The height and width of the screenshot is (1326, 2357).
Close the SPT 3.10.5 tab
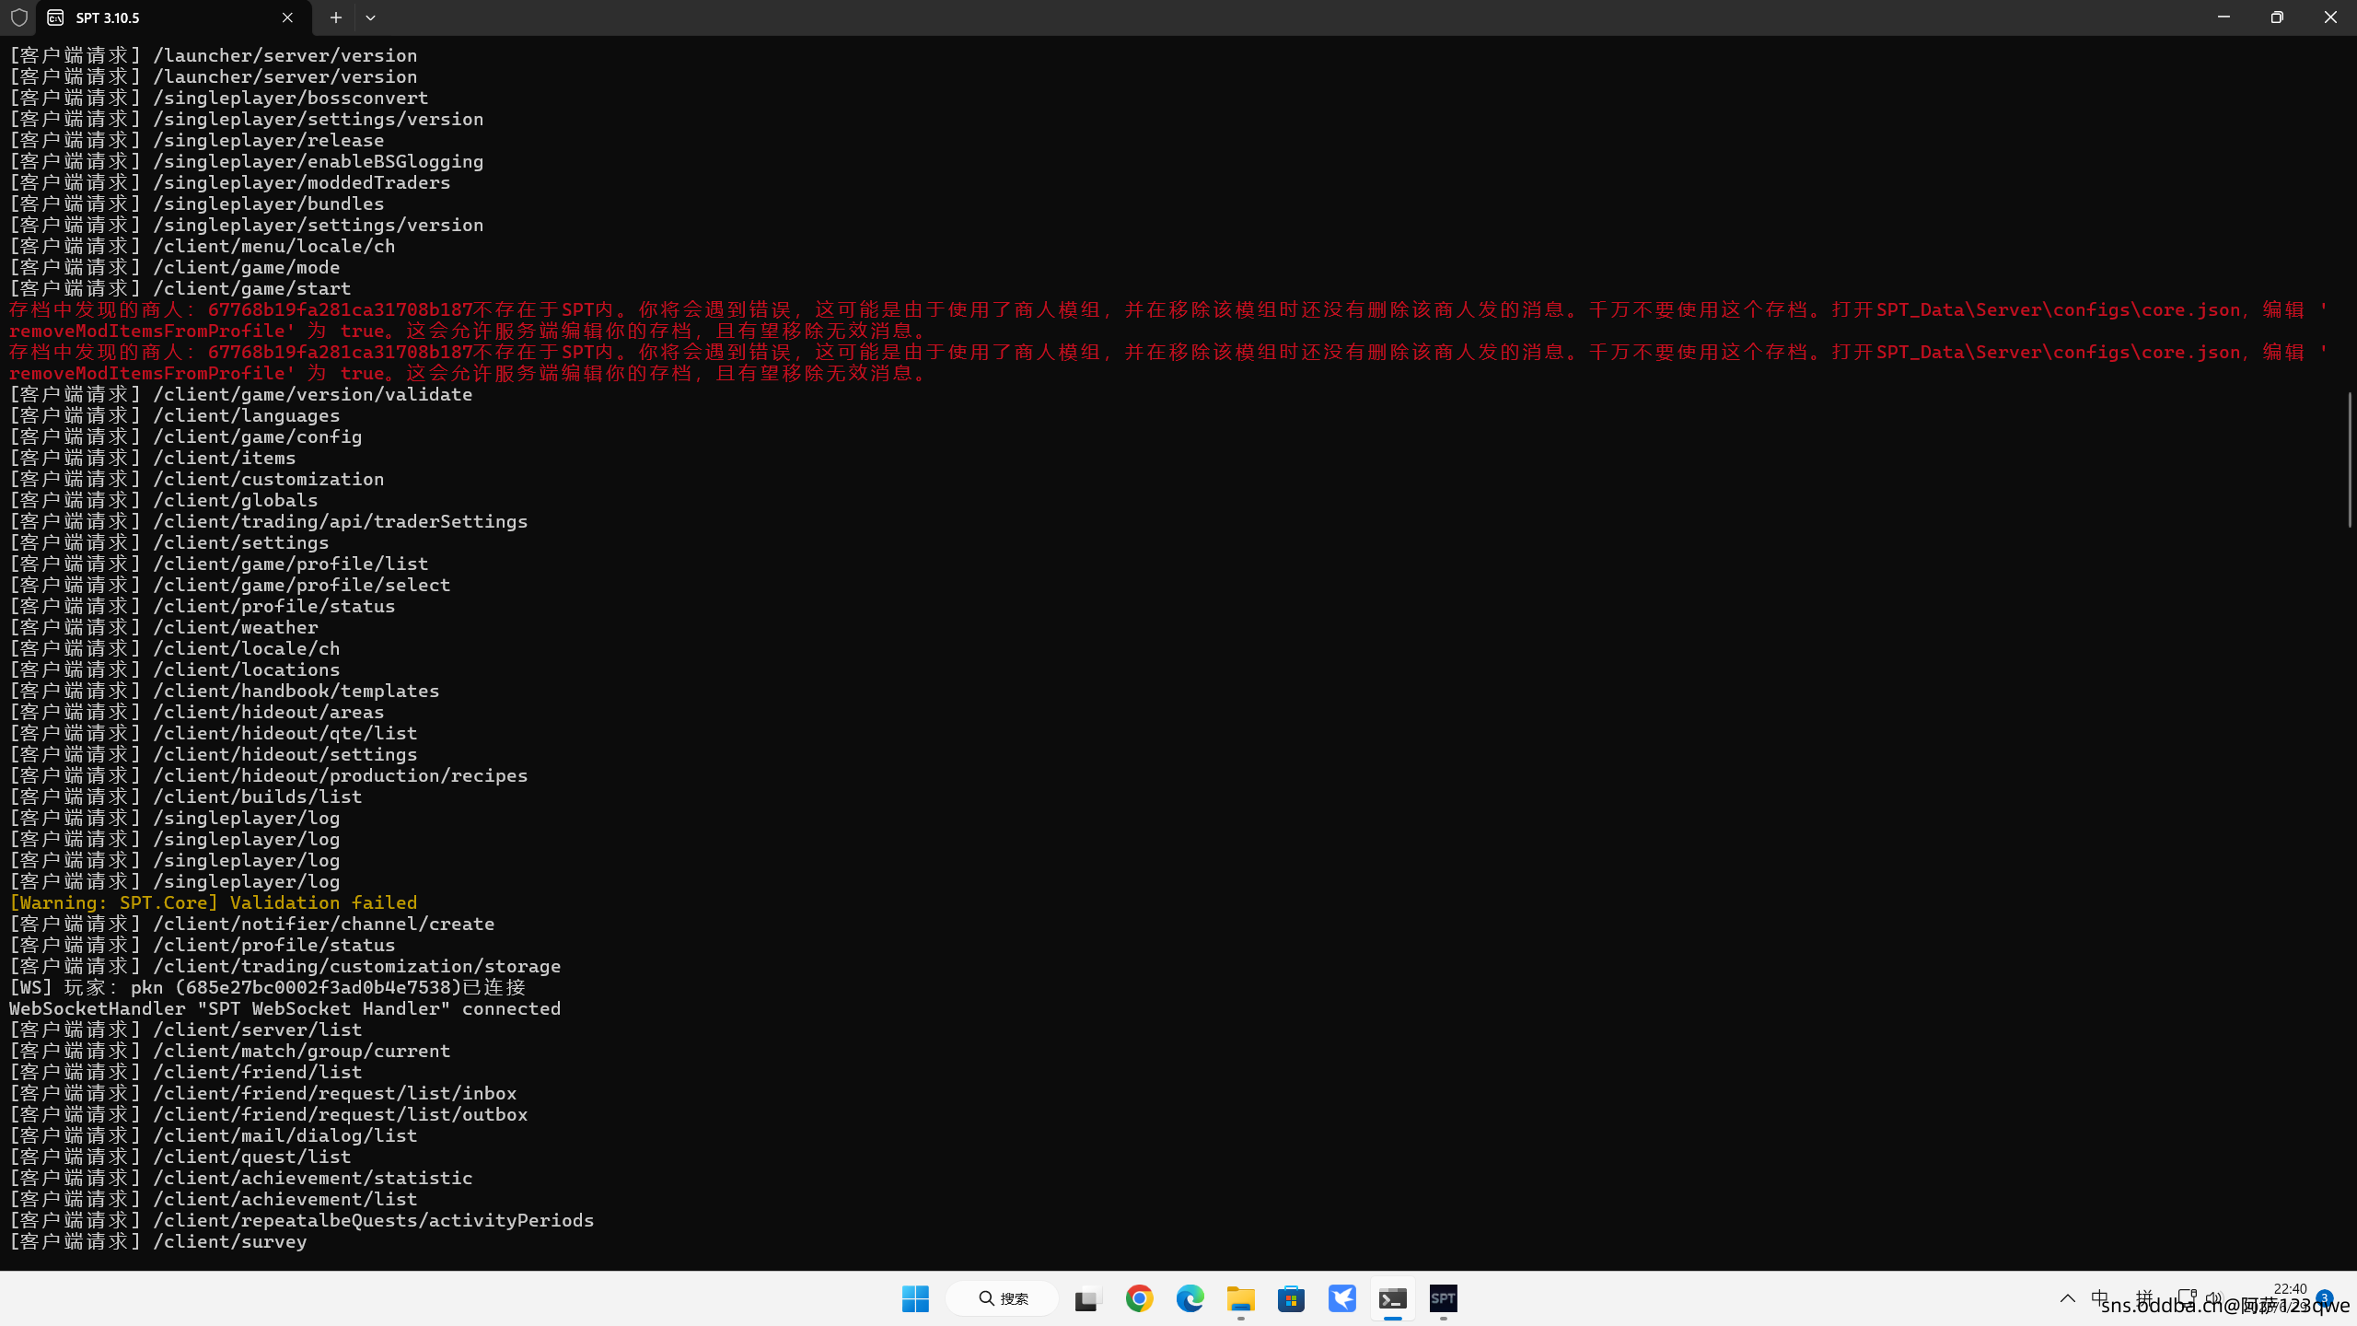click(287, 17)
